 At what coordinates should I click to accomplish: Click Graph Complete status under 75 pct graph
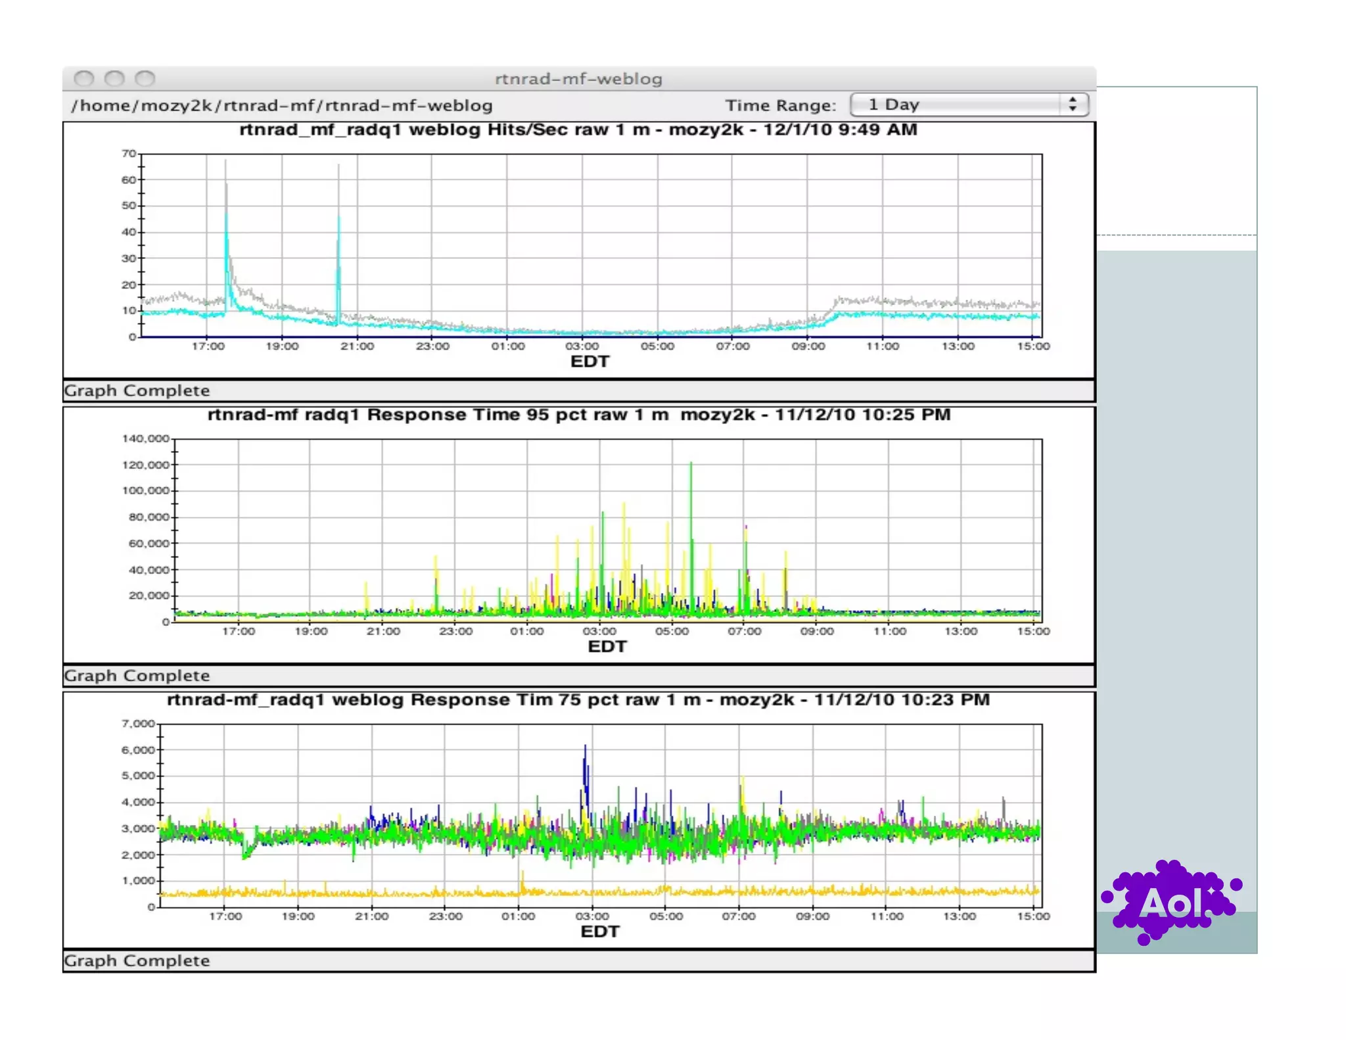click(x=137, y=961)
